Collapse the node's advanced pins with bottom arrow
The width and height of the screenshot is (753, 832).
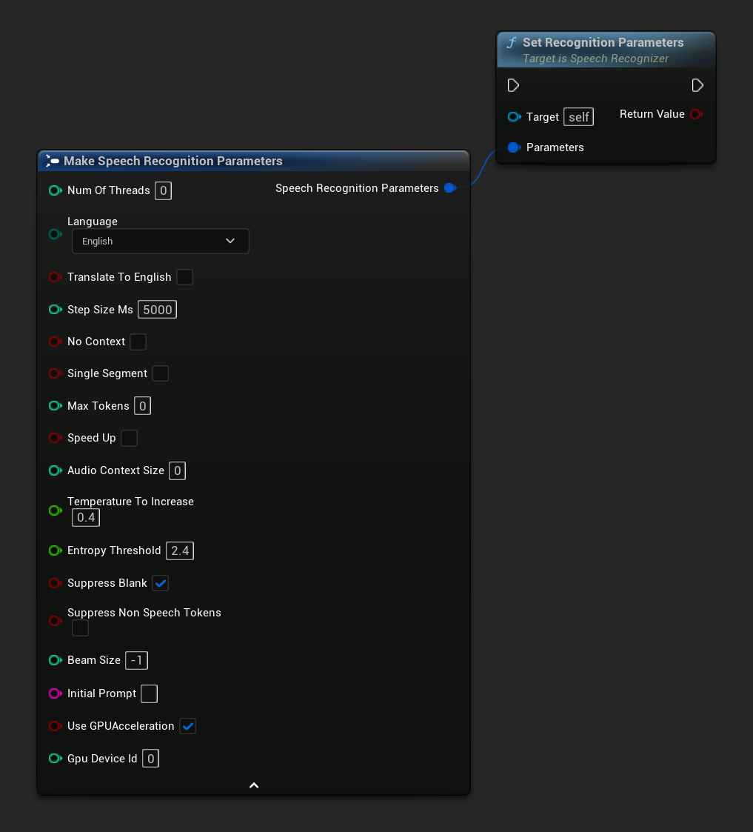[x=253, y=785]
